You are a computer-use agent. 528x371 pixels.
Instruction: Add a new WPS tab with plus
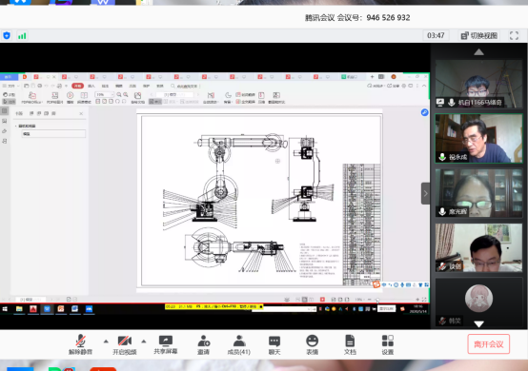click(x=372, y=77)
